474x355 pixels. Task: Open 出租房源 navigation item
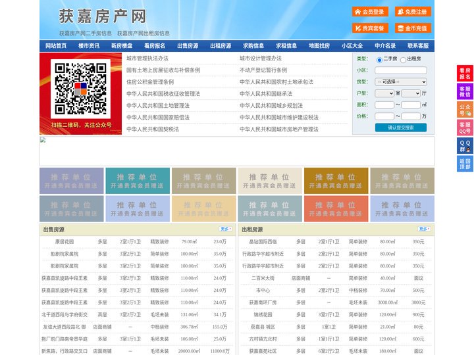(x=221, y=46)
